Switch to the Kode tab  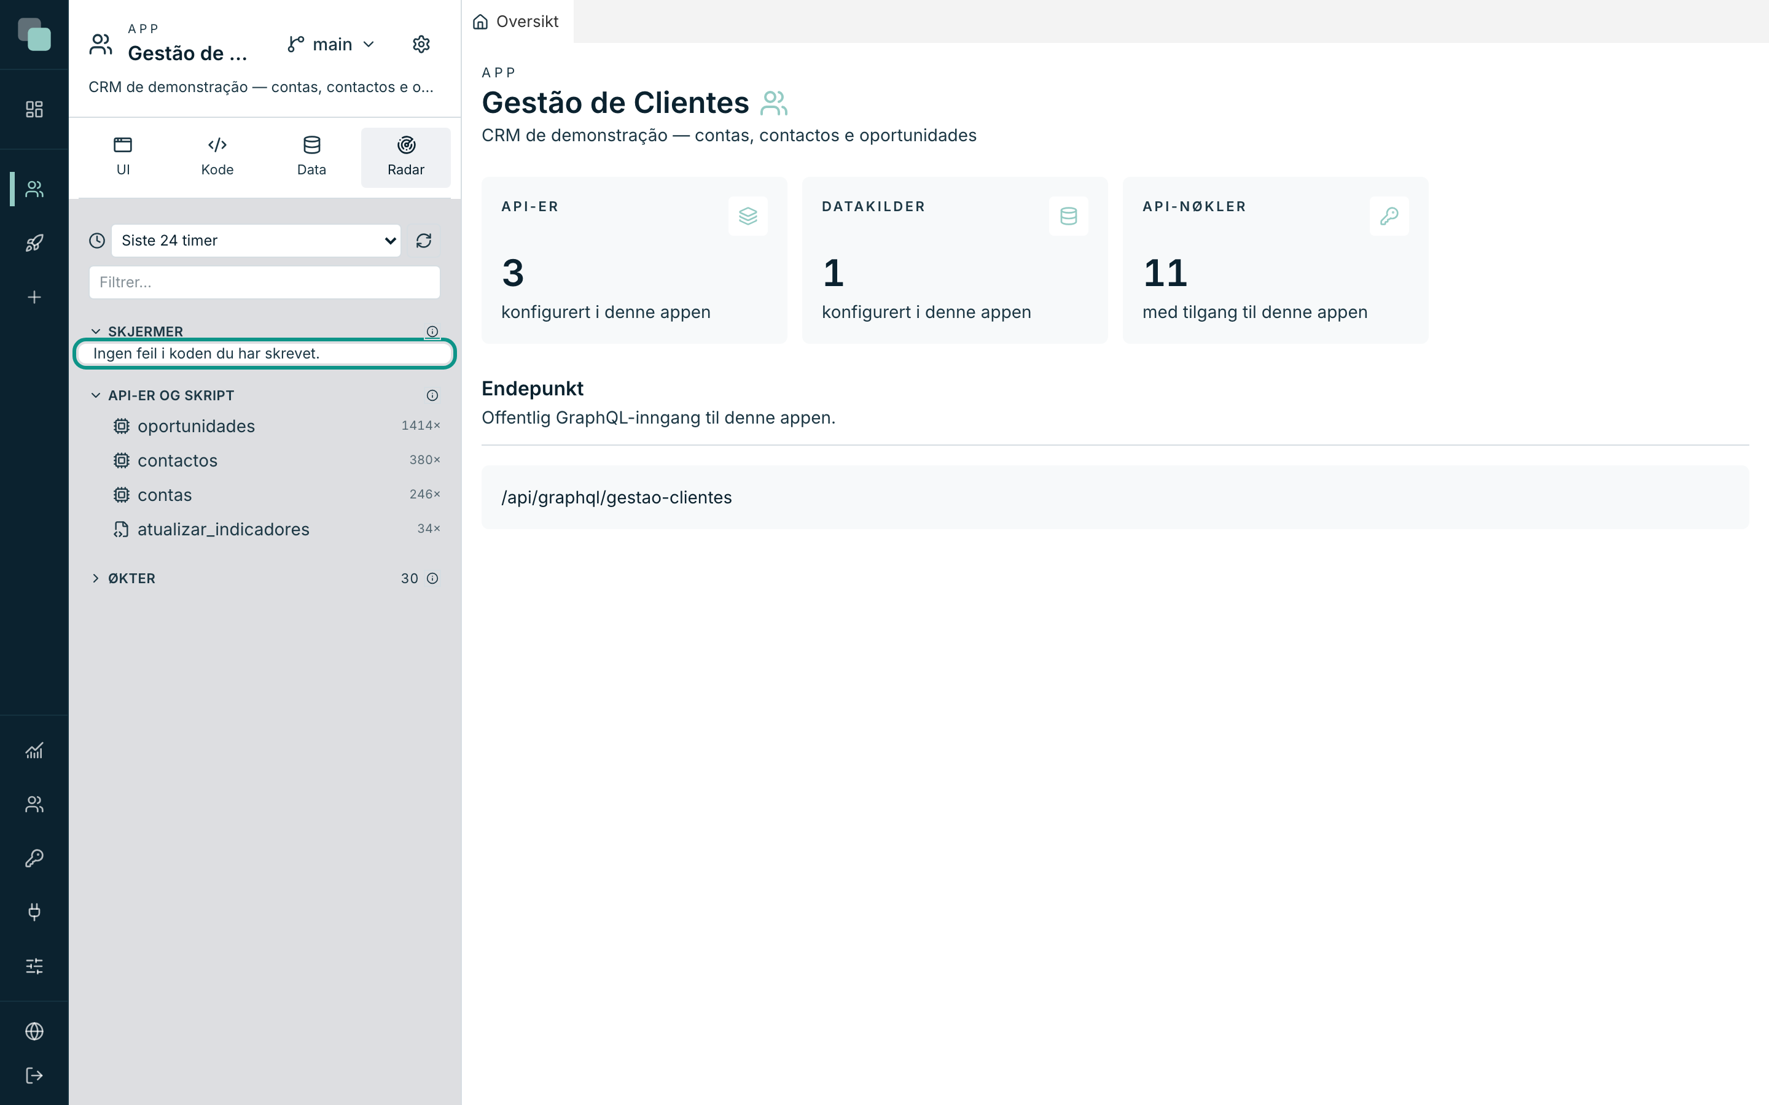tap(217, 157)
